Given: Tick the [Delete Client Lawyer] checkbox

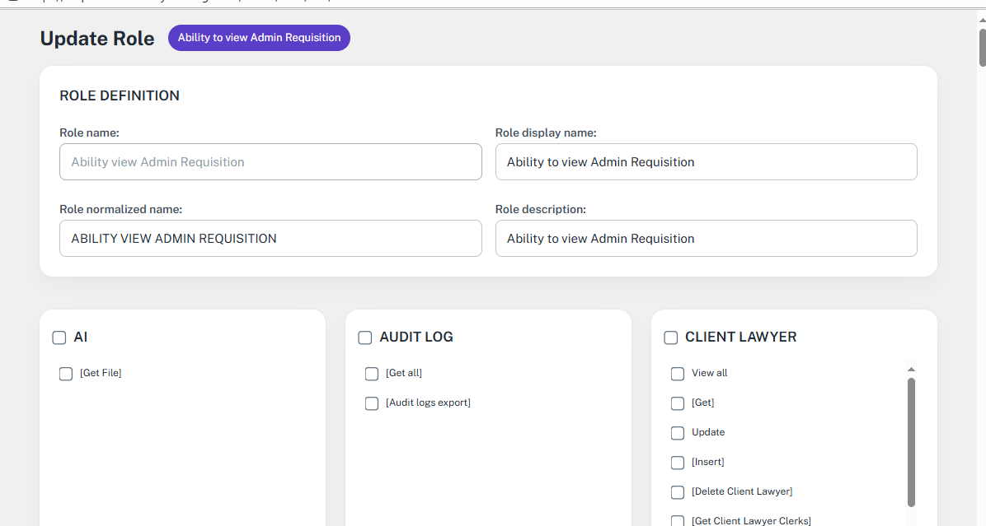Looking at the screenshot, I should pyautogui.click(x=678, y=492).
